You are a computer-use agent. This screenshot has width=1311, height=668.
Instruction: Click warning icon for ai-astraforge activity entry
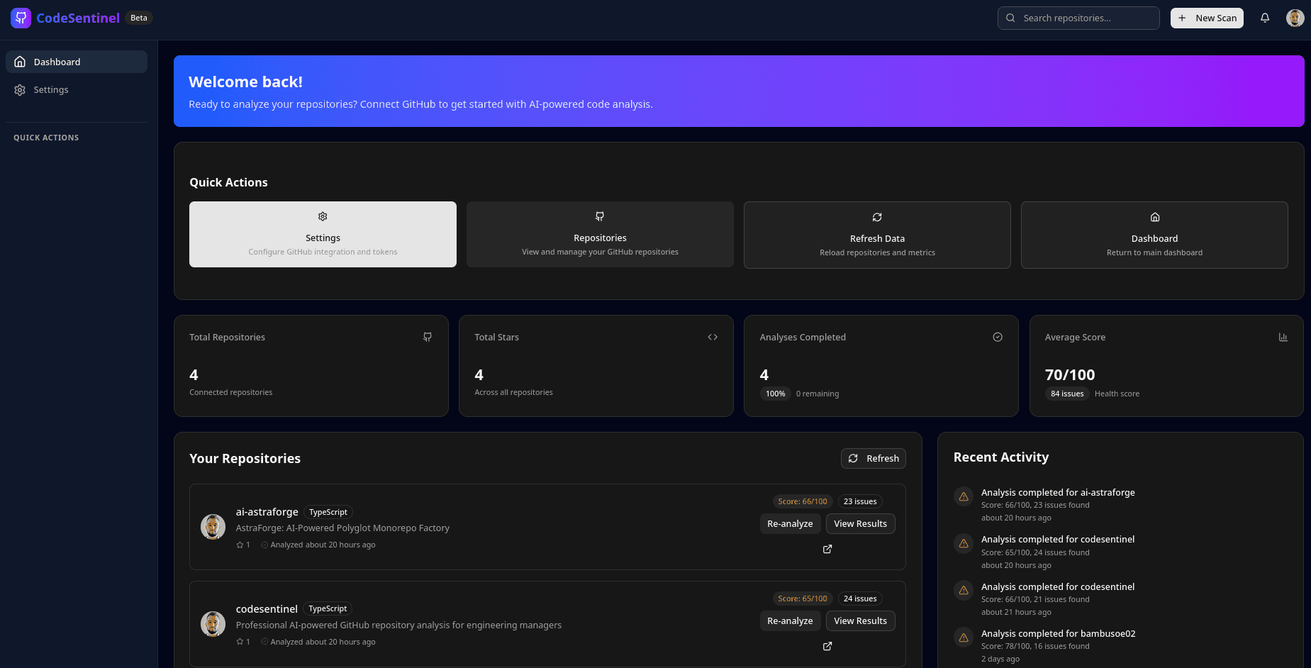point(964,496)
